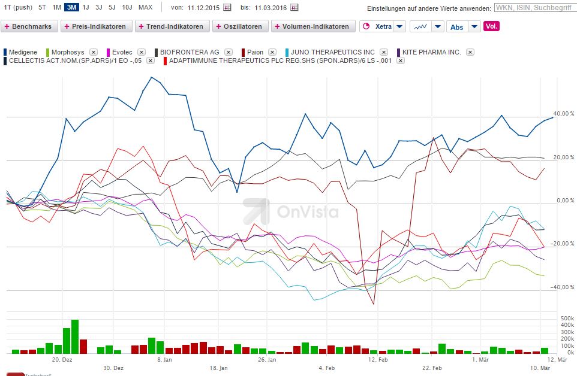
Task: Open the start date calendar picker
Action: (227, 7)
